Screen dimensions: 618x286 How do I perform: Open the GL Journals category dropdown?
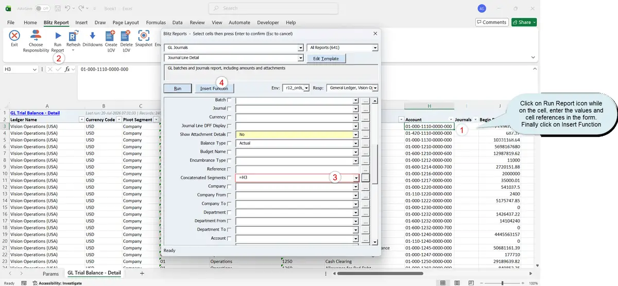pos(301,48)
